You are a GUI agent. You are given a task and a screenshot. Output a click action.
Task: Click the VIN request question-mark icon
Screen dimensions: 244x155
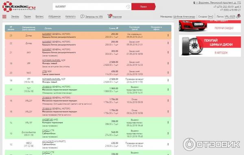82,16
